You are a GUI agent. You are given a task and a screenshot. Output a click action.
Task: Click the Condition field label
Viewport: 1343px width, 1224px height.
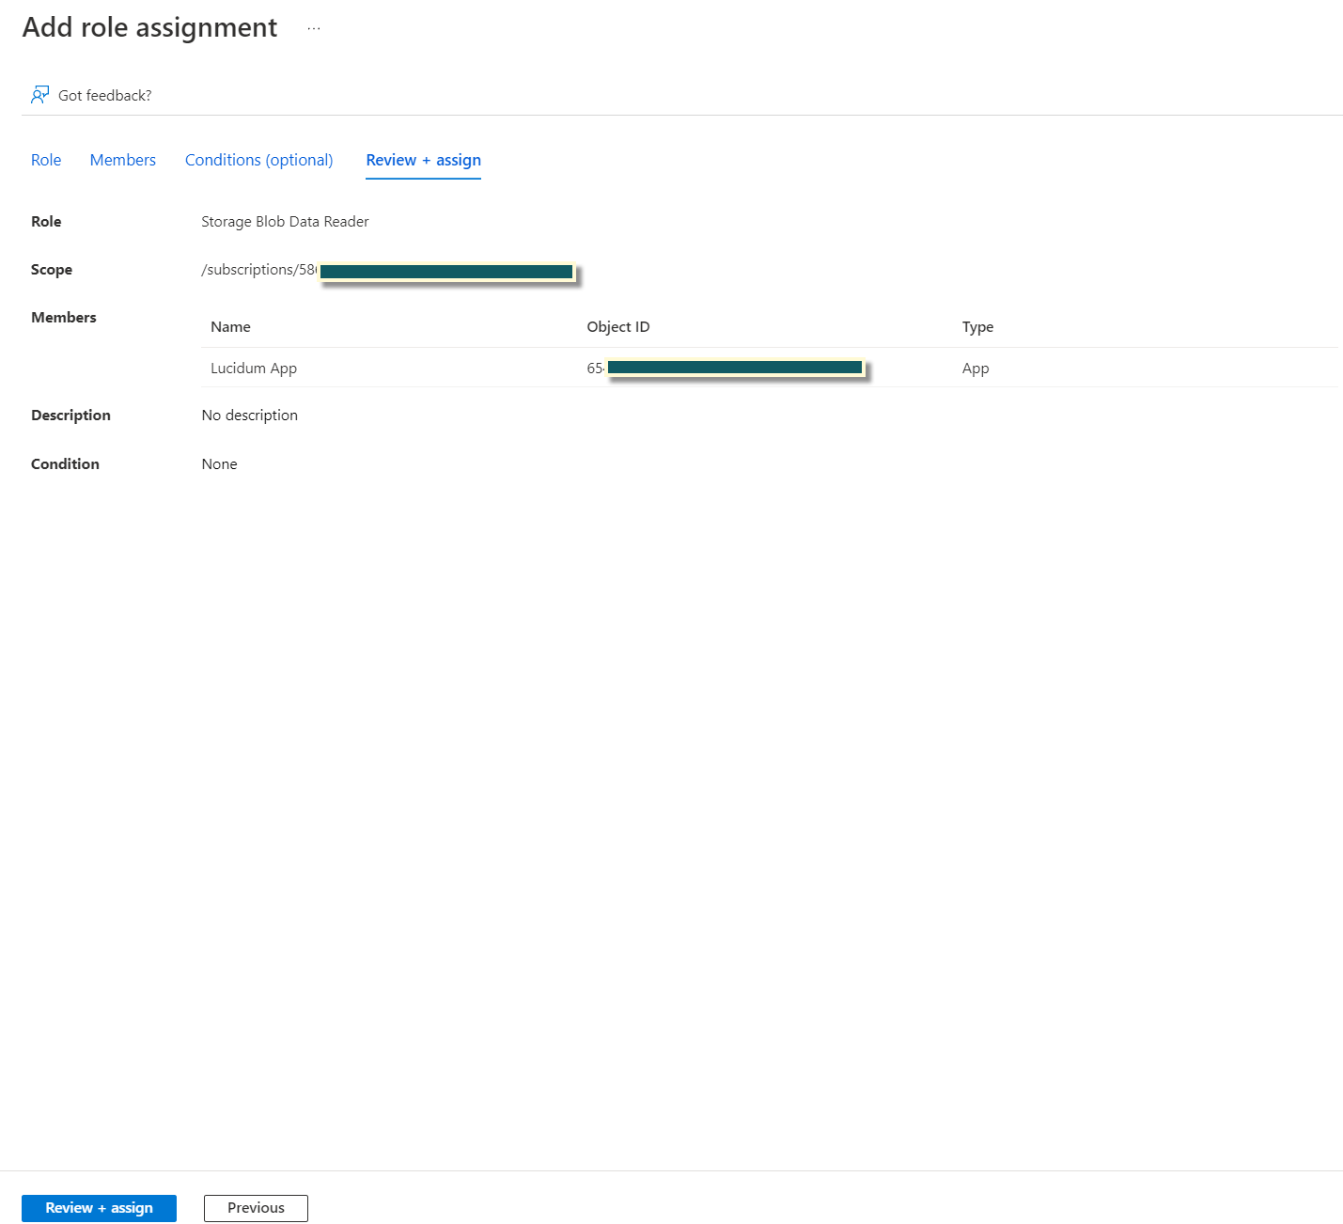click(65, 464)
